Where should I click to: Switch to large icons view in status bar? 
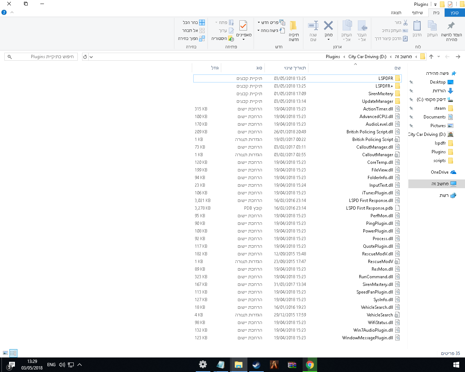pos(5,353)
